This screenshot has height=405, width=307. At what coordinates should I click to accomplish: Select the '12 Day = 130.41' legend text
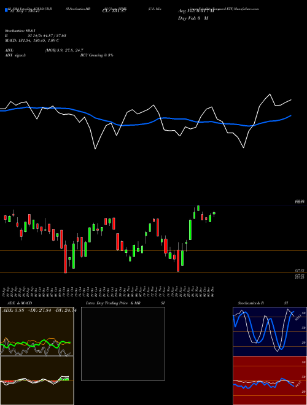tap(25, 11)
